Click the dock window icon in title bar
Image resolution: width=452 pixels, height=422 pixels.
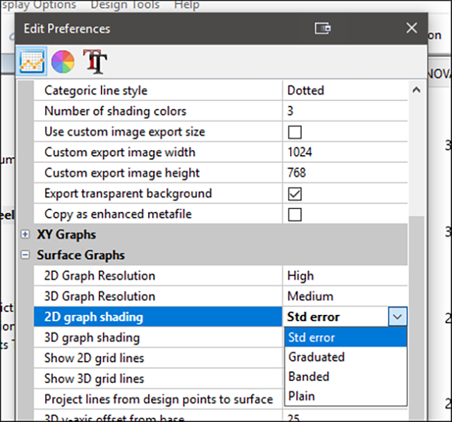coord(322,29)
